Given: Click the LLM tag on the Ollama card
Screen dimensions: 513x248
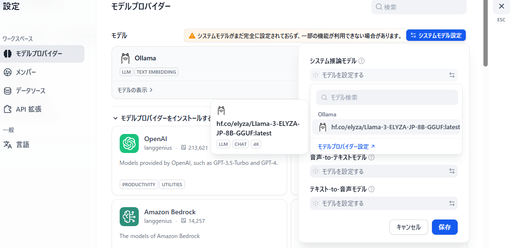Looking at the screenshot, I should coord(127,72).
